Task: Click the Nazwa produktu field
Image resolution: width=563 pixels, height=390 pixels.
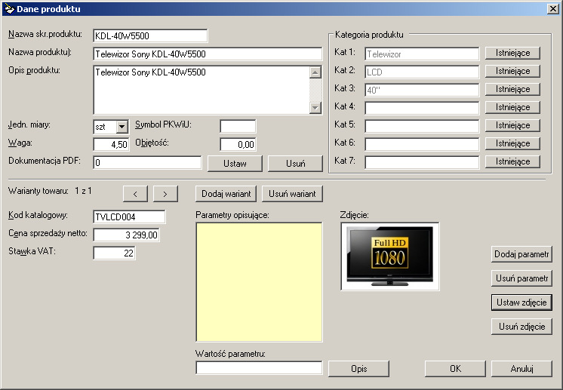Action: pyautogui.click(x=208, y=54)
